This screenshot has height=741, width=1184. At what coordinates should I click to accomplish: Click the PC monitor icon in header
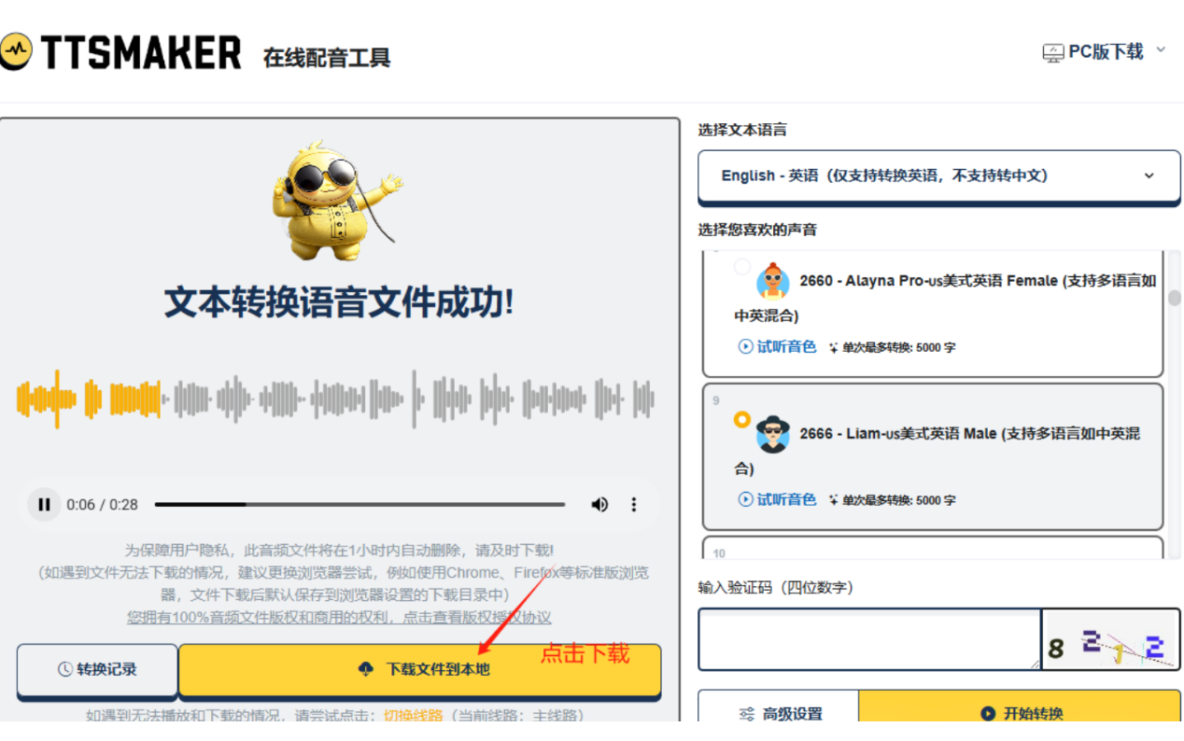click(1053, 53)
